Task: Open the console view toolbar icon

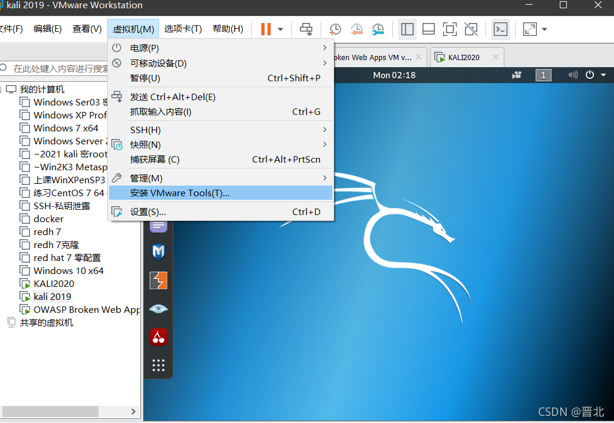Action: [x=500, y=29]
